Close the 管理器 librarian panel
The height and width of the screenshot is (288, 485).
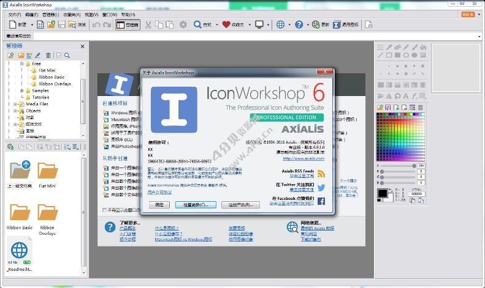point(82,46)
